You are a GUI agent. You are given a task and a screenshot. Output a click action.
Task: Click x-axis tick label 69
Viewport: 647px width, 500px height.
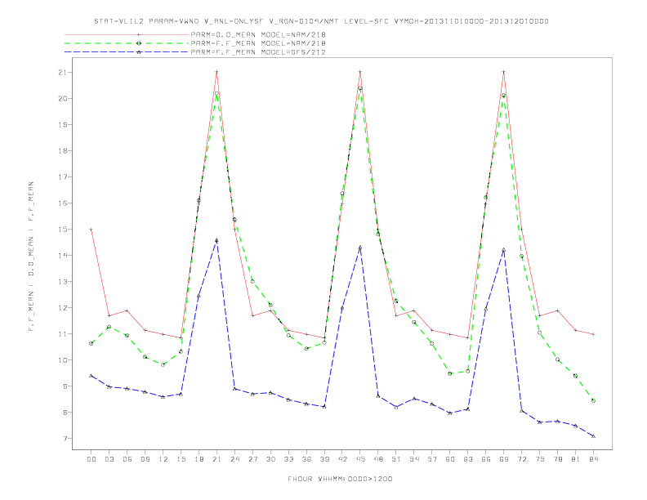(x=504, y=459)
